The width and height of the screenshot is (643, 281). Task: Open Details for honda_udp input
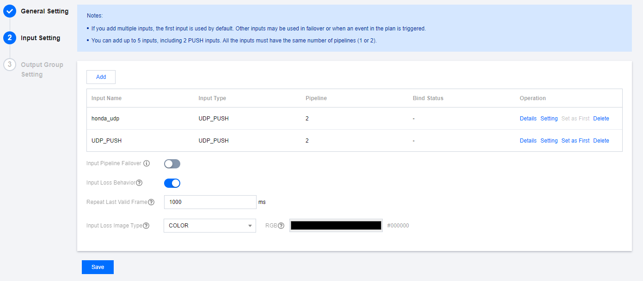point(528,119)
